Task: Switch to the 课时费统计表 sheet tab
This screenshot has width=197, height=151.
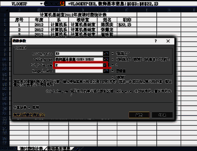Action: pyautogui.click(x=31, y=148)
